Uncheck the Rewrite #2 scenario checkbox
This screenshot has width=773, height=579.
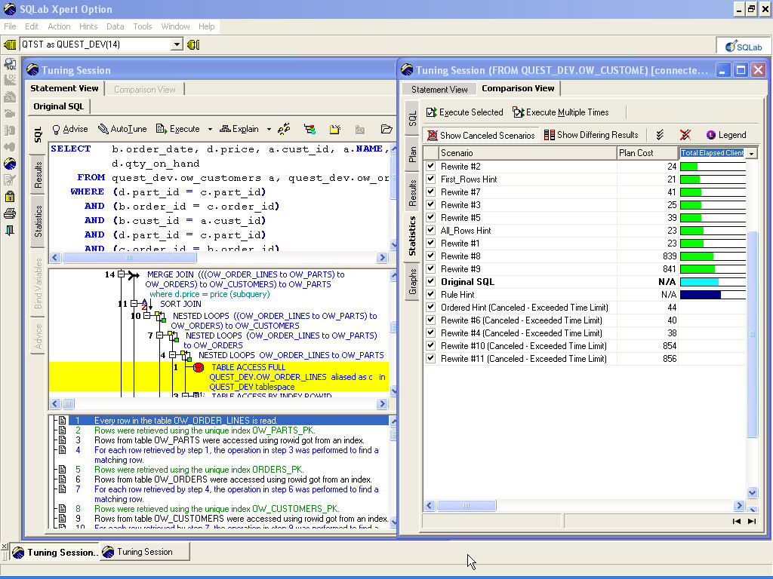(431, 167)
